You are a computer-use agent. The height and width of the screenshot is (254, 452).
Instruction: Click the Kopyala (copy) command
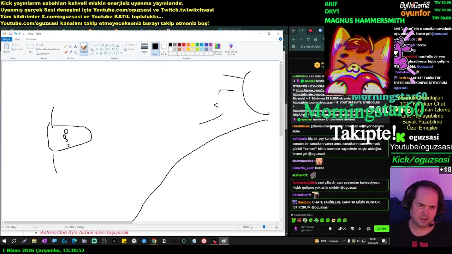18,49
